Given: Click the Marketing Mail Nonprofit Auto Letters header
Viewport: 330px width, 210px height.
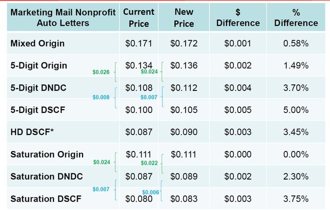Looking at the screenshot, I should tap(62, 17).
